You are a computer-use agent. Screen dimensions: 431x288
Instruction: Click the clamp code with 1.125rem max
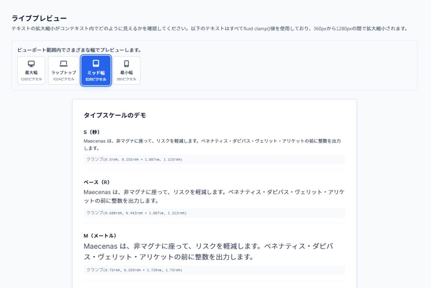[134, 160]
